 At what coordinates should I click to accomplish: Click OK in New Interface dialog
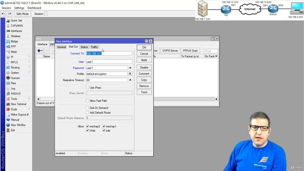click(144, 47)
